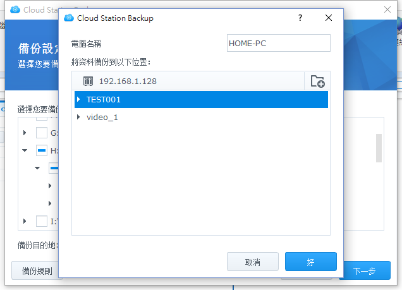The width and height of the screenshot is (402, 290).
Task: Click the 好 confirm button
Action: coord(311,262)
